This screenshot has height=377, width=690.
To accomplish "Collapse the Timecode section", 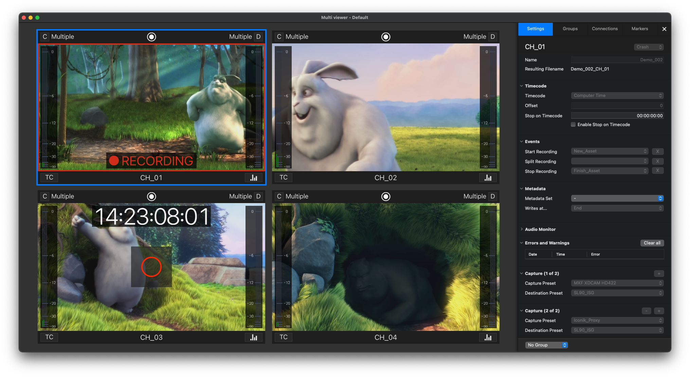I will point(522,86).
